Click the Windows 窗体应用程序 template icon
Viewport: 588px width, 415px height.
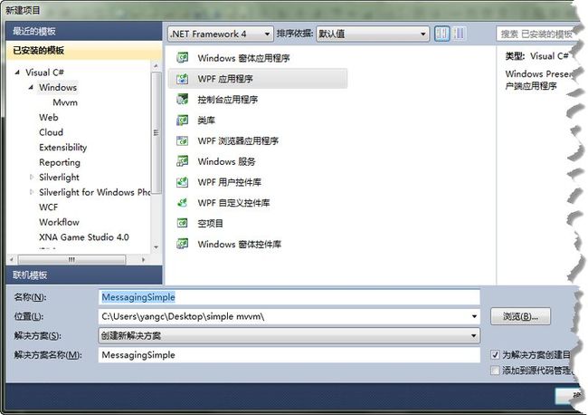[x=182, y=57]
